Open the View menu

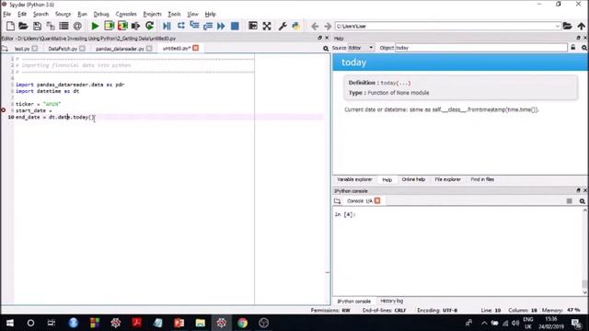192,14
